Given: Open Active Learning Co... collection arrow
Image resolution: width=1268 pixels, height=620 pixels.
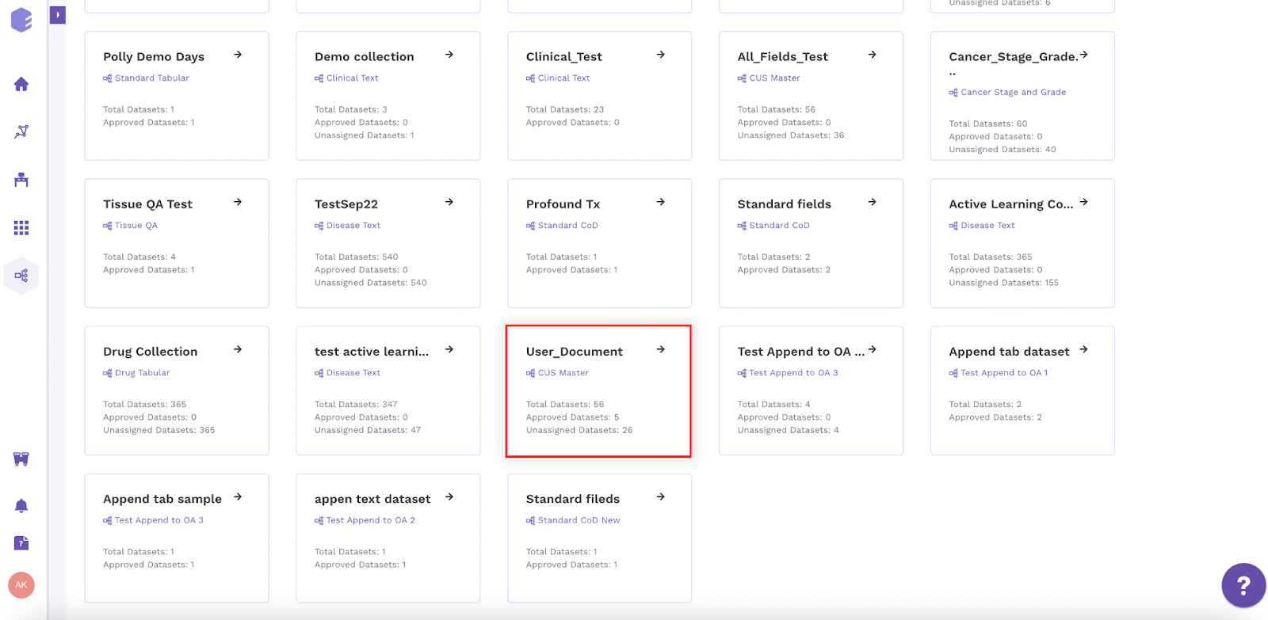Looking at the screenshot, I should click(1084, 202).
